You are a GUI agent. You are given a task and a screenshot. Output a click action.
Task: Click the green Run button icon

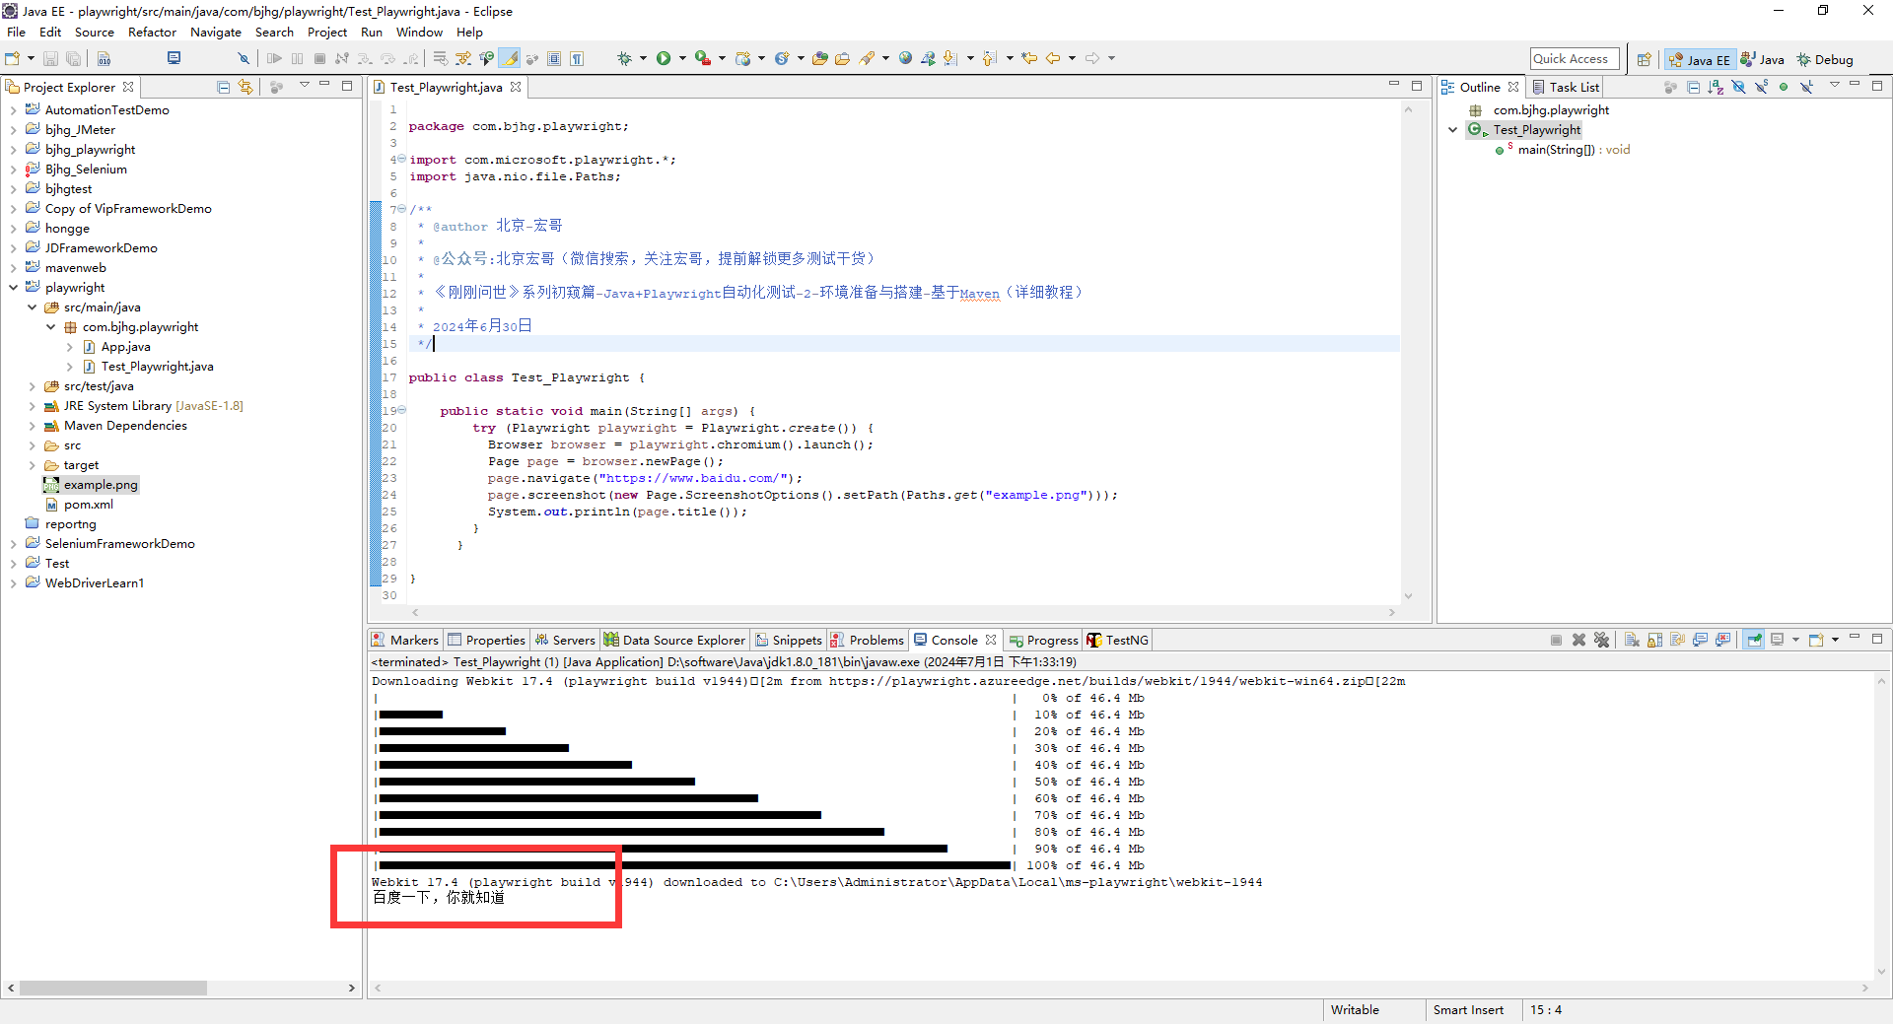click(664, 58)
